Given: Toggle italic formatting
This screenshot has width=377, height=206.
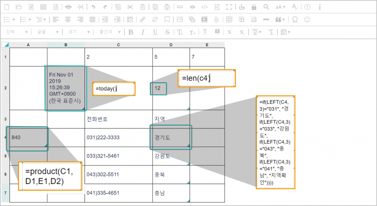Looking at the screenshot, I should pos(143,32).
